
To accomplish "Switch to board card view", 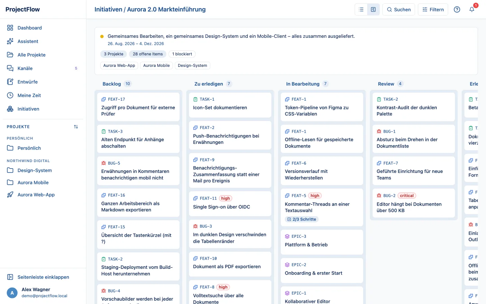I will pyautogui.click(x=373, y=9).
